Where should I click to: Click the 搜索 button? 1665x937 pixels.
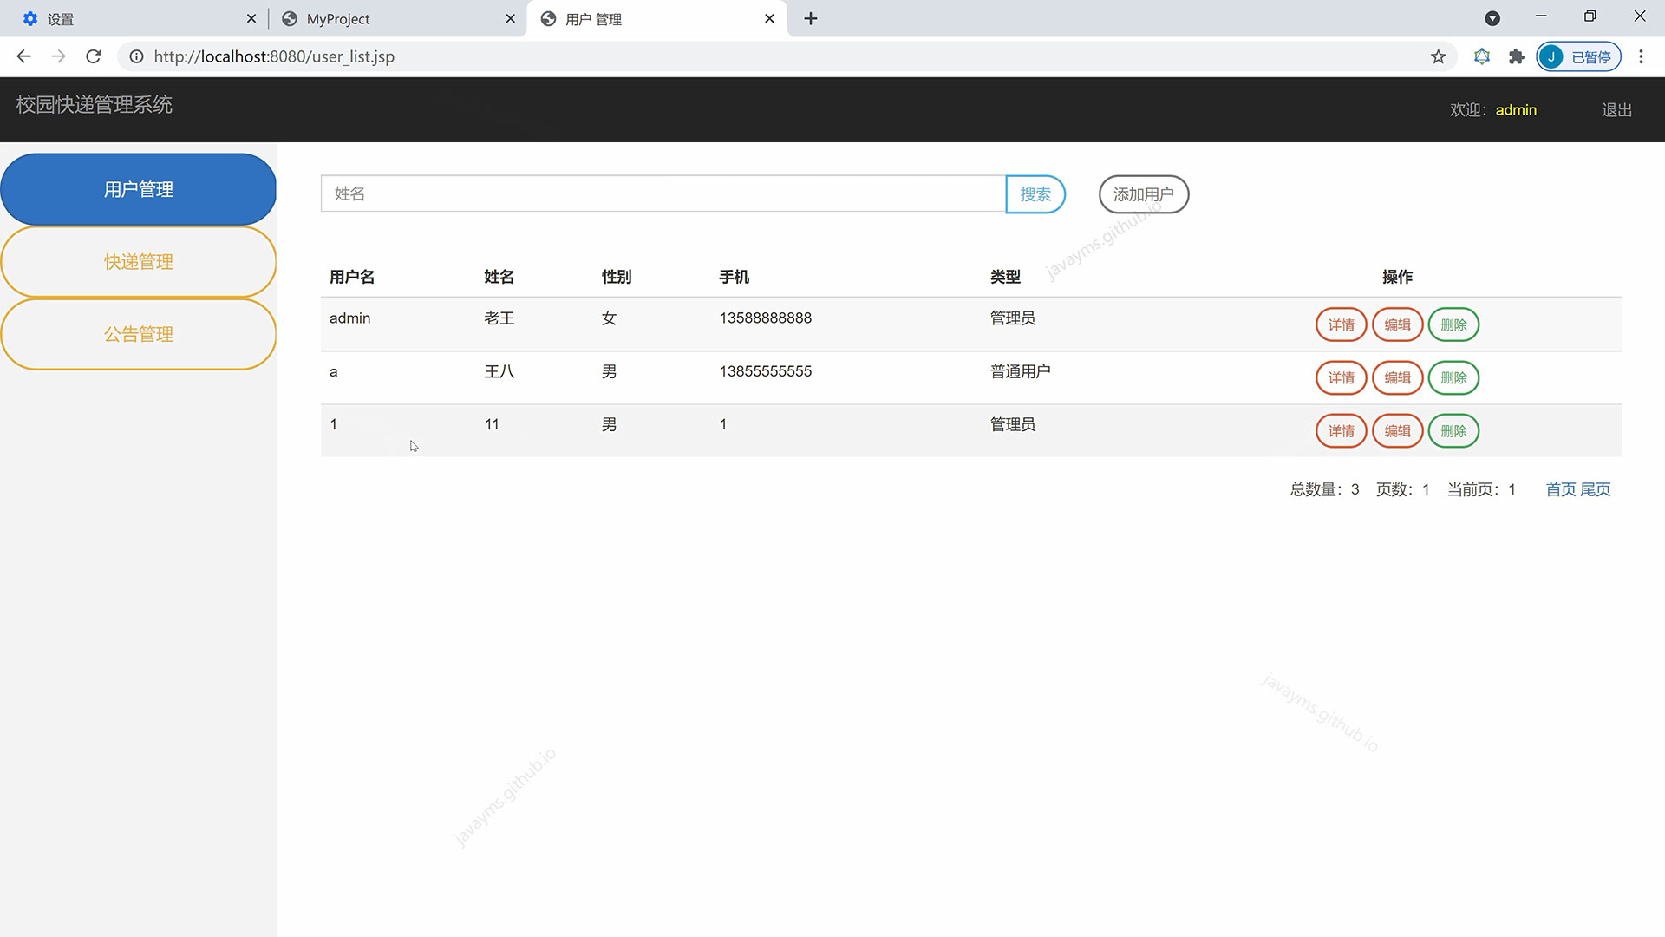click(1035, 194)
